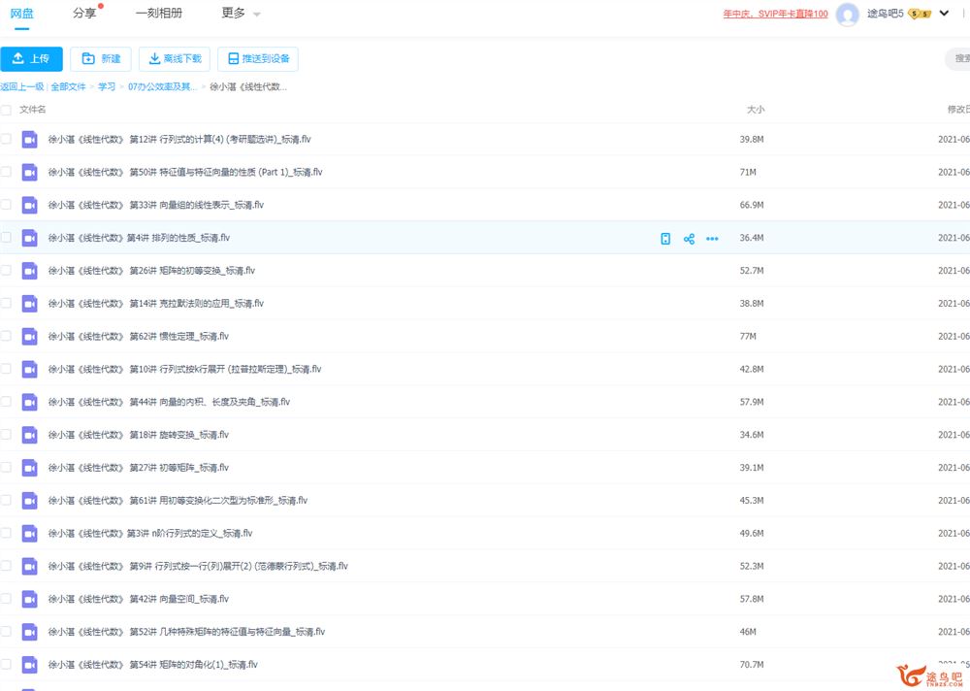Open the user account dropdown arrow
Viewport: 970px width, 691px height.
coord(944,13)
